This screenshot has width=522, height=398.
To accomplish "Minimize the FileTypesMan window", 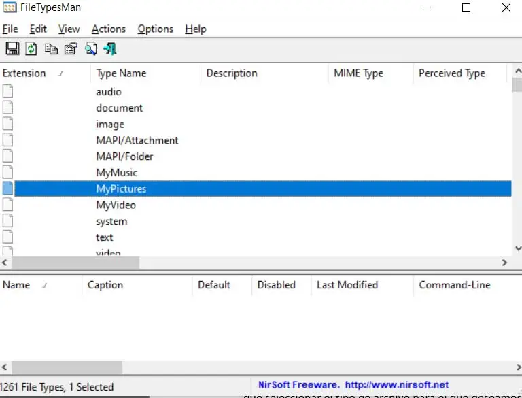I will (x=426, y=7).
